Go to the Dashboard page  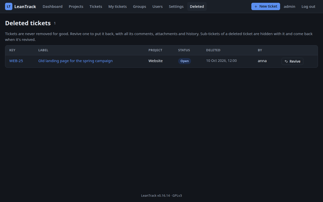click(x=52, y=7)
